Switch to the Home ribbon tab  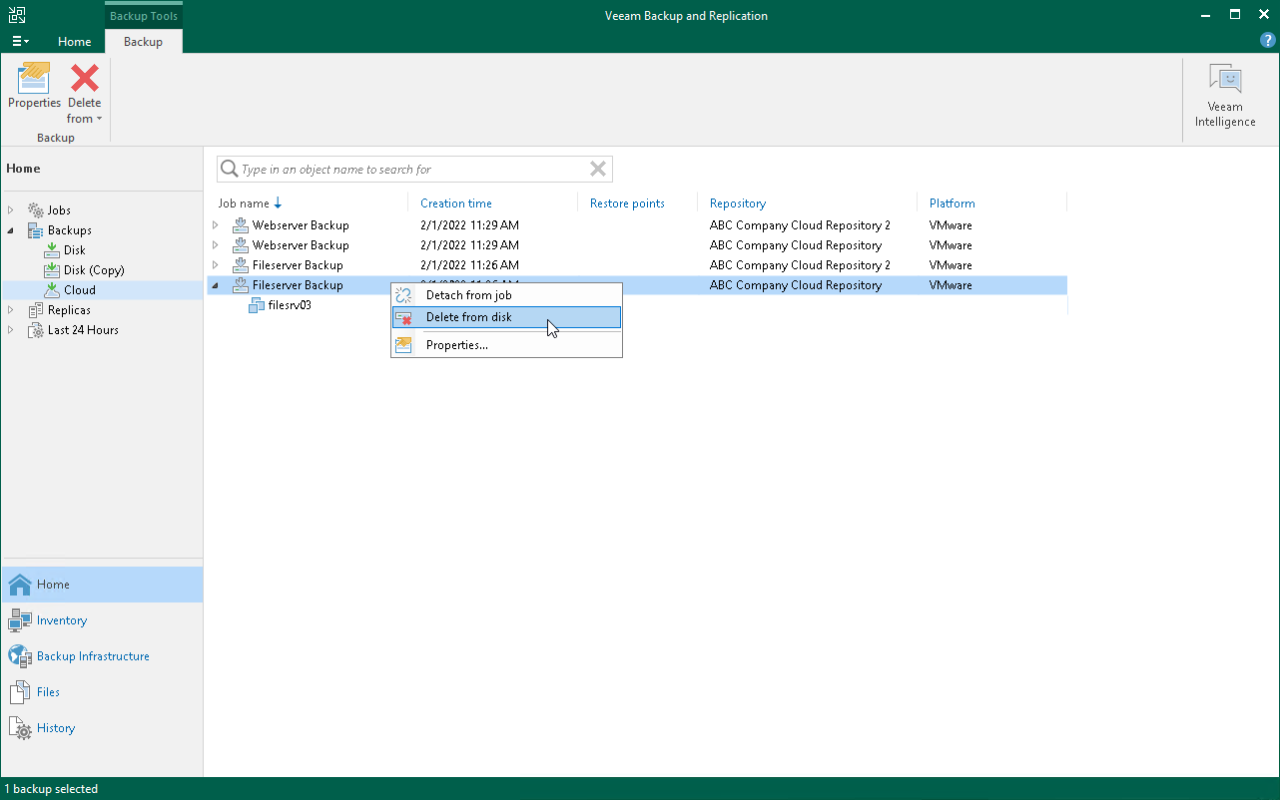pos(74,42)
